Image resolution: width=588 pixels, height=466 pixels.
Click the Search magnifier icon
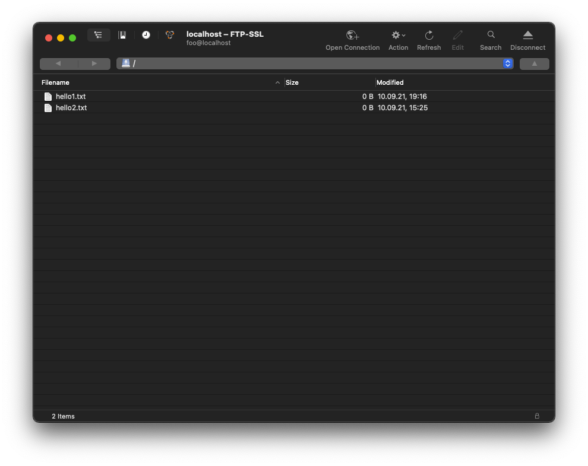(491, 35)
